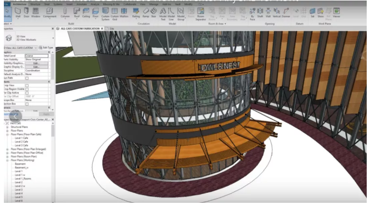The image size is (370, 205).
Task: Activate the Model Text tool
Action: click(163, 14)
